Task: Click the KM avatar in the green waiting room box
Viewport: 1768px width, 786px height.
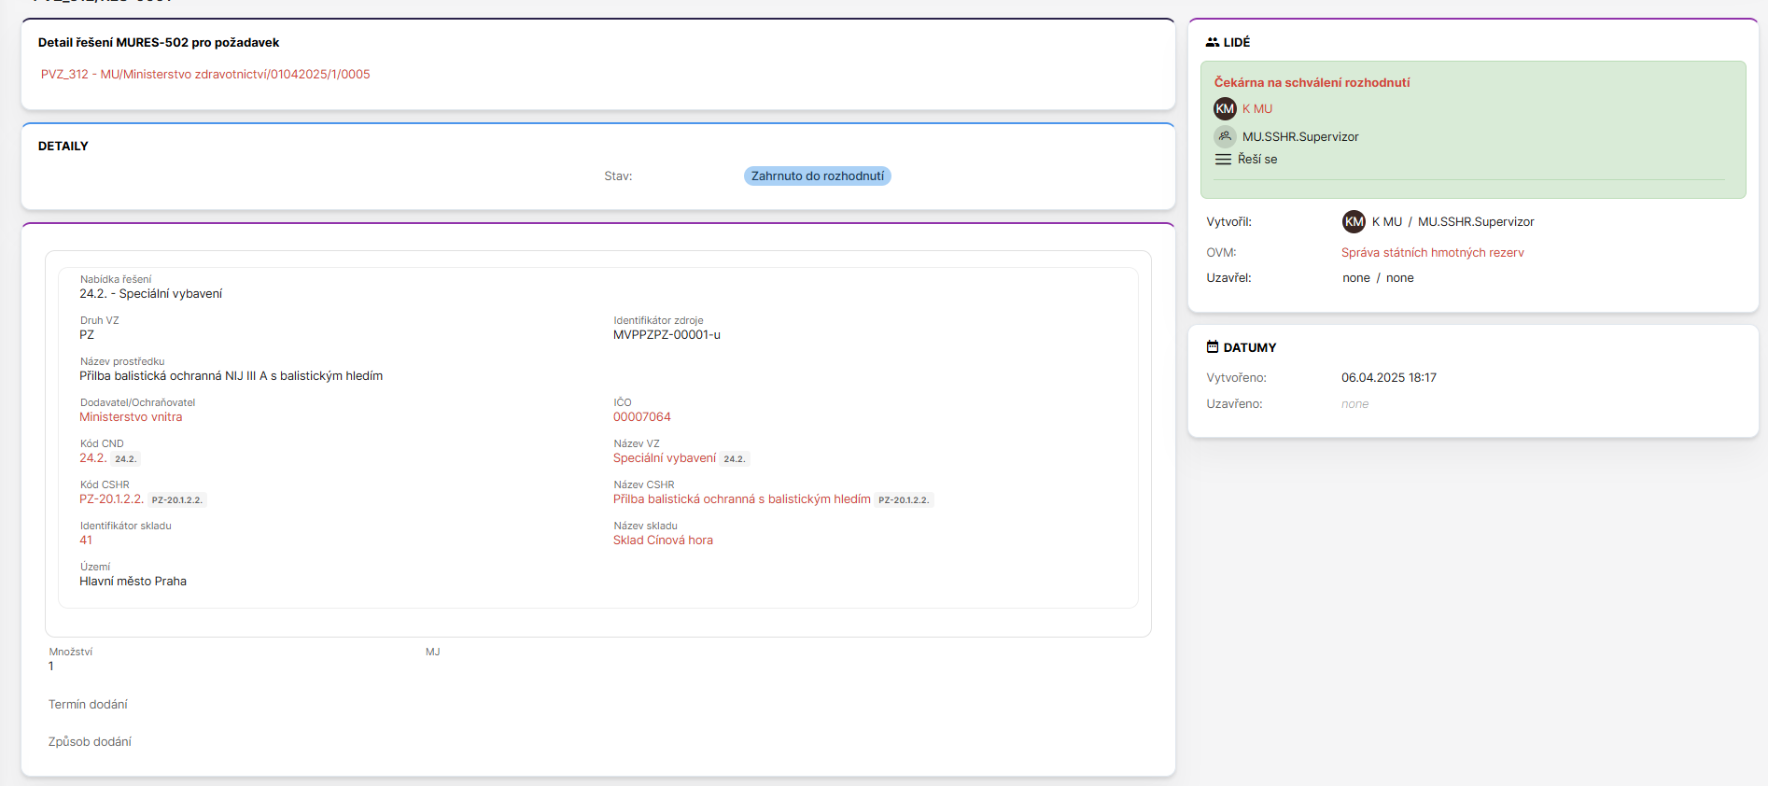Action: tap(1225, 109)
